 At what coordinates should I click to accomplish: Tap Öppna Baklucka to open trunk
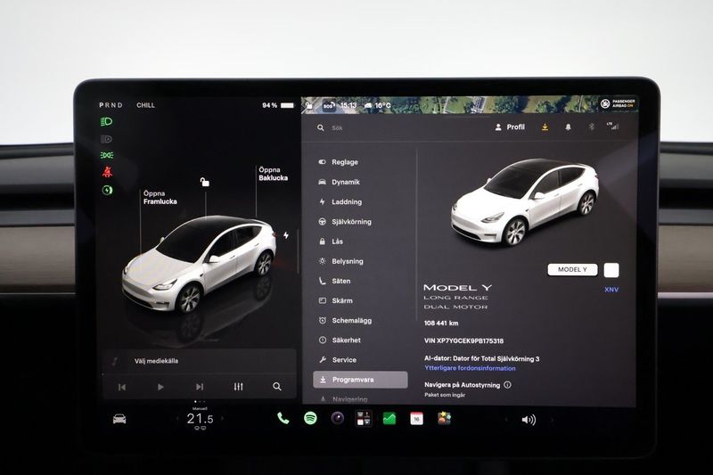point(274,174)
